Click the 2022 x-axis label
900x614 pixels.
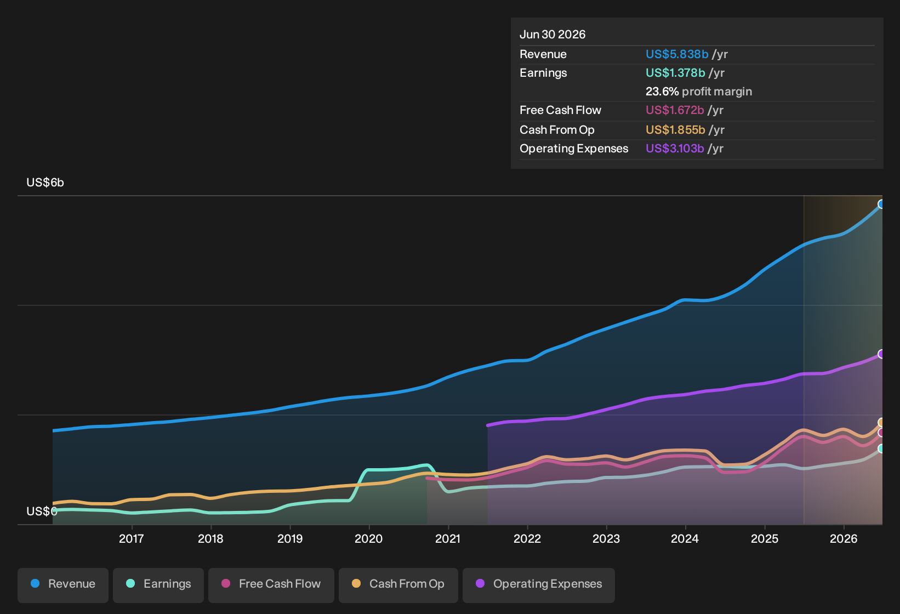tap(527, 539)
